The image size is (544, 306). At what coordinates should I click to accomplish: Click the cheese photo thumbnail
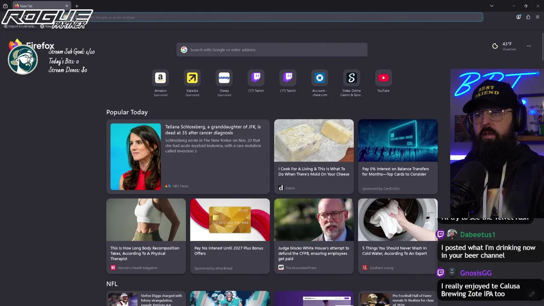pos(314,141)
